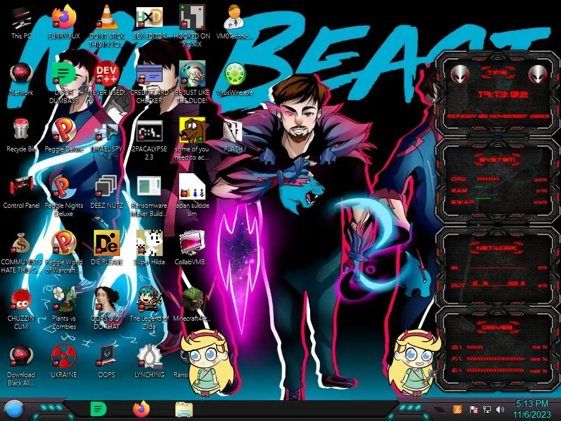Select the CHUZZIN red fuzzy icon

(x=21, y=309)
